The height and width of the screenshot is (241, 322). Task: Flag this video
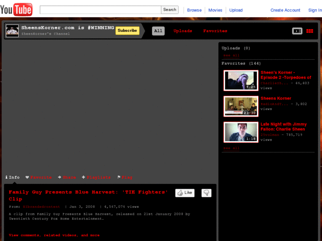point(125,177)
